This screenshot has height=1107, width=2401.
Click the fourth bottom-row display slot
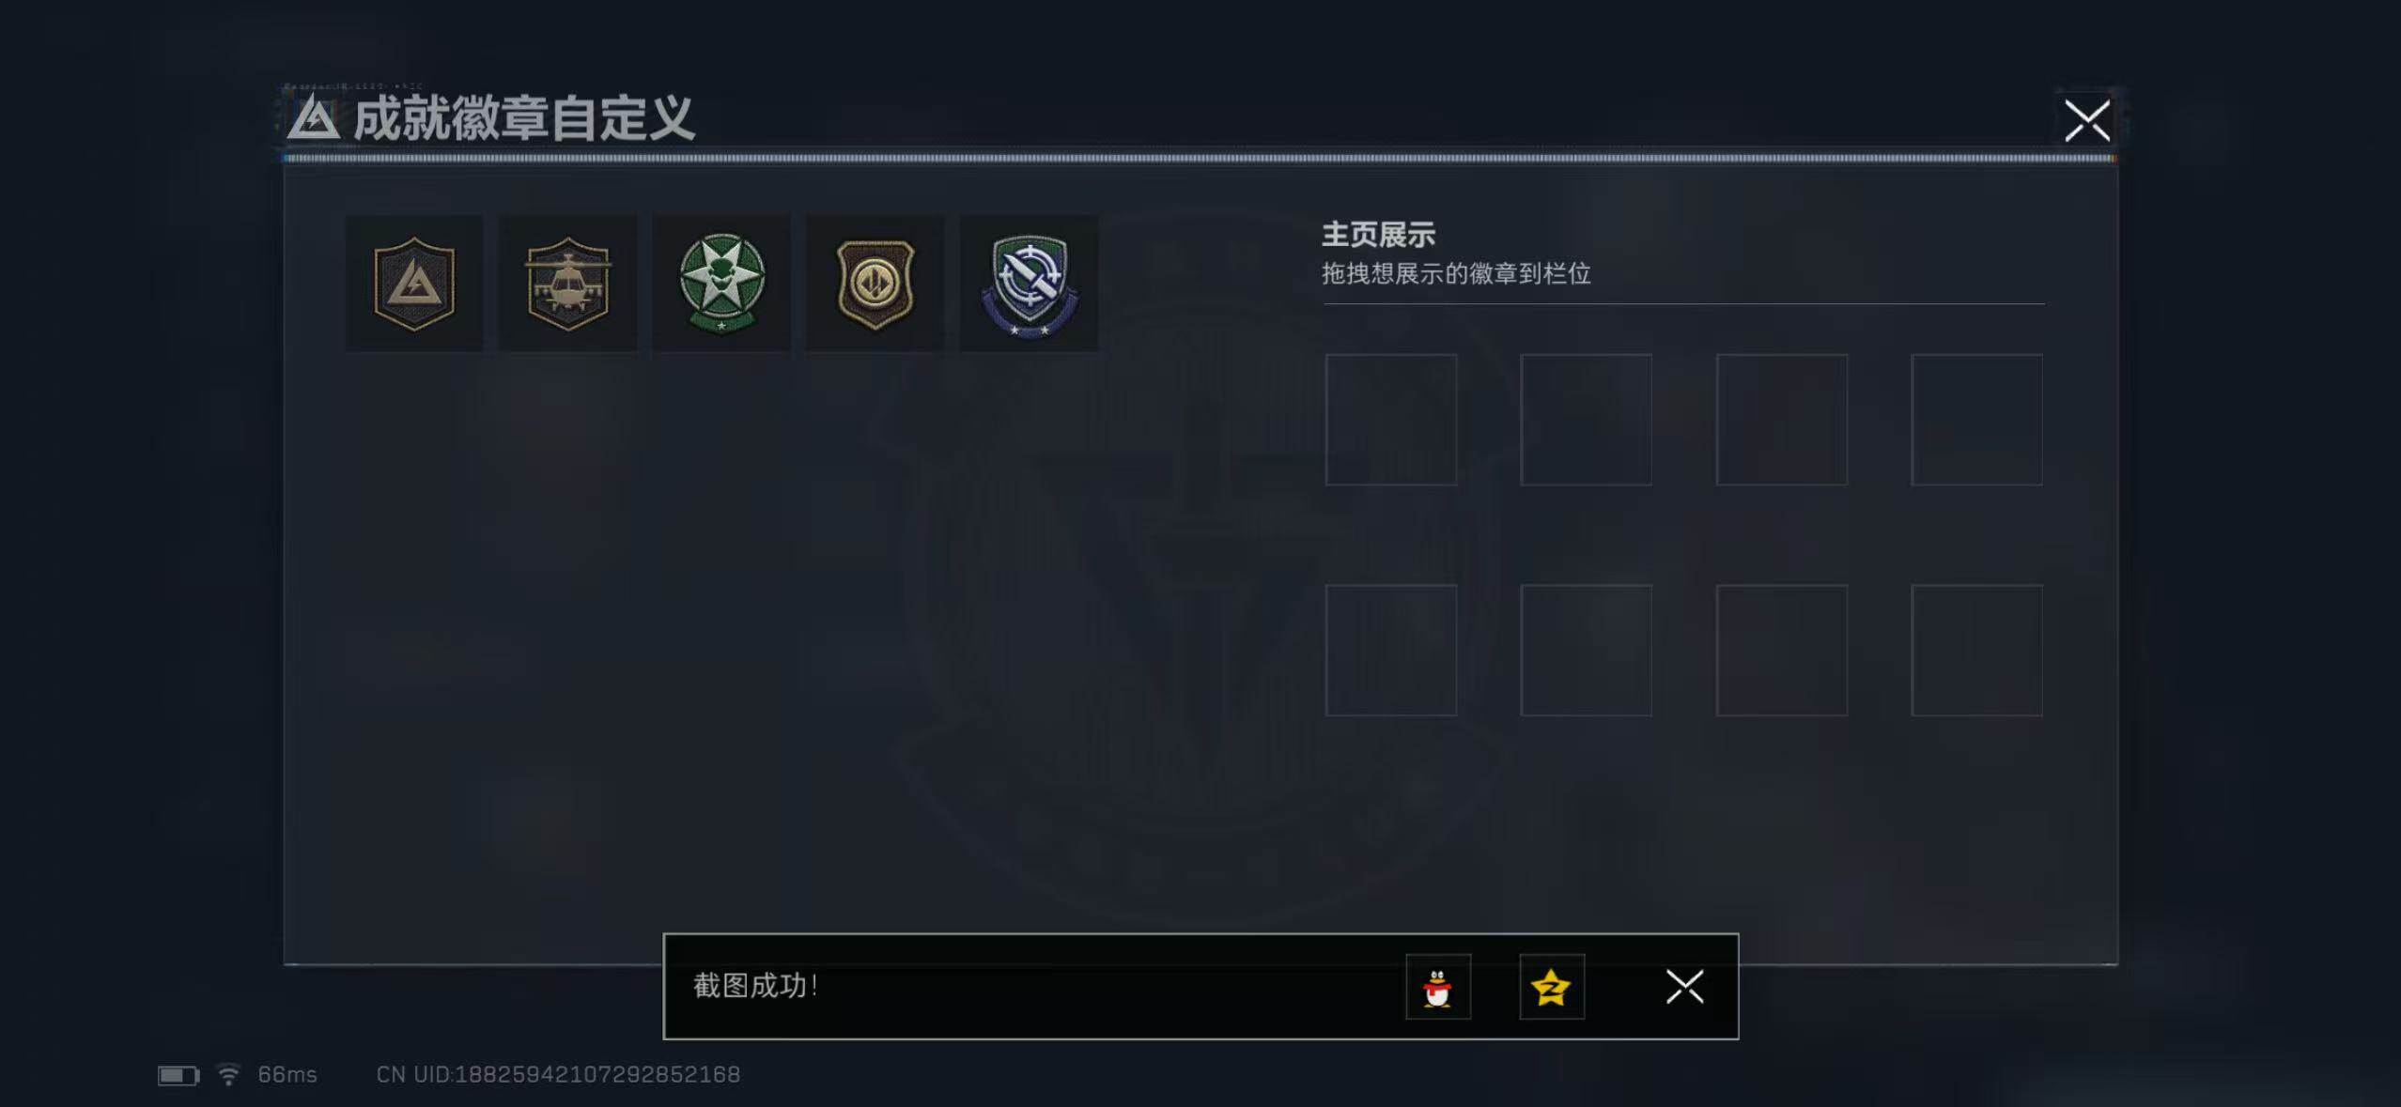(1977, 651)
